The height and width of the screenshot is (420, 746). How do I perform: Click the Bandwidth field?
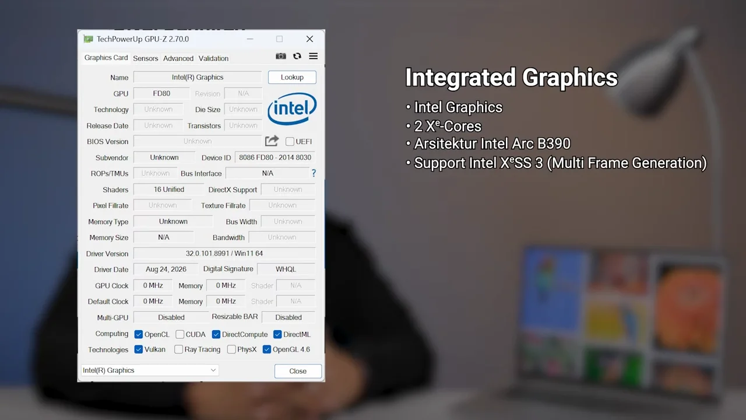(x=282, y=237)
